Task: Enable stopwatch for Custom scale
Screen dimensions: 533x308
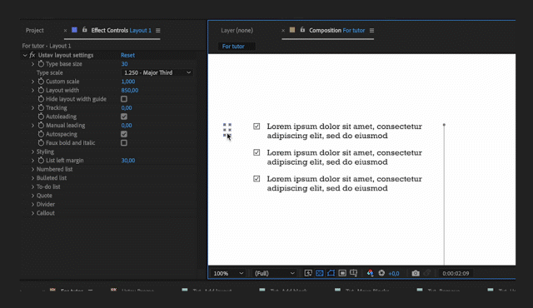Action: tap(41, 82)
